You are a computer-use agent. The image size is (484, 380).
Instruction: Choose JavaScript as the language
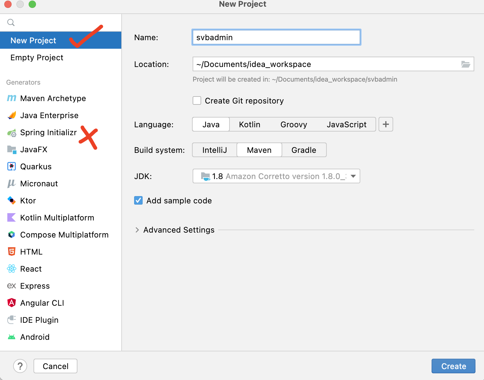click(x=347, y=124)
